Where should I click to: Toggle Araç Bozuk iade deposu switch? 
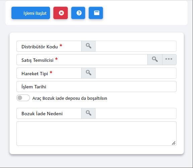[x=23, y=98]
